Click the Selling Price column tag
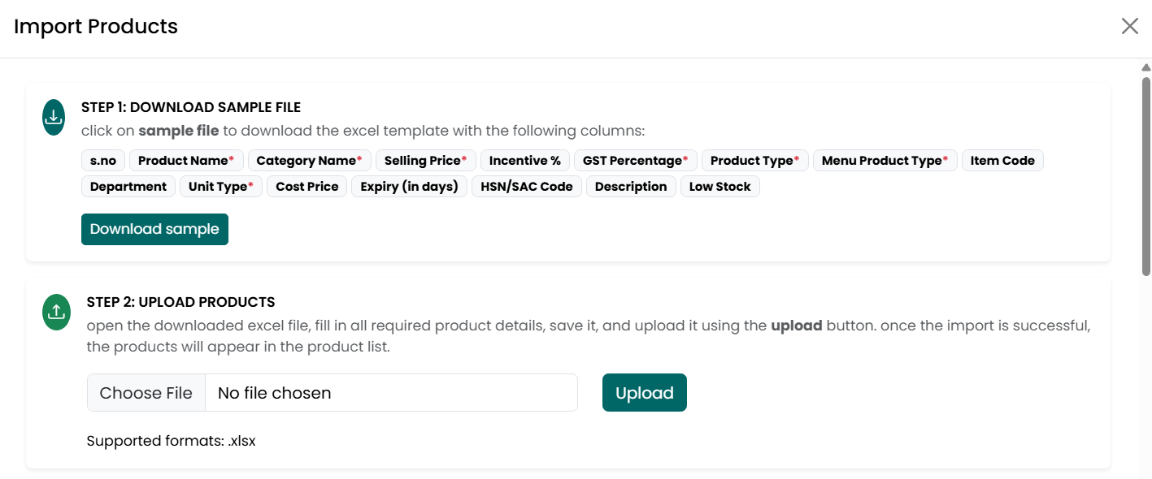The image size is (1152, 479). 426,161
